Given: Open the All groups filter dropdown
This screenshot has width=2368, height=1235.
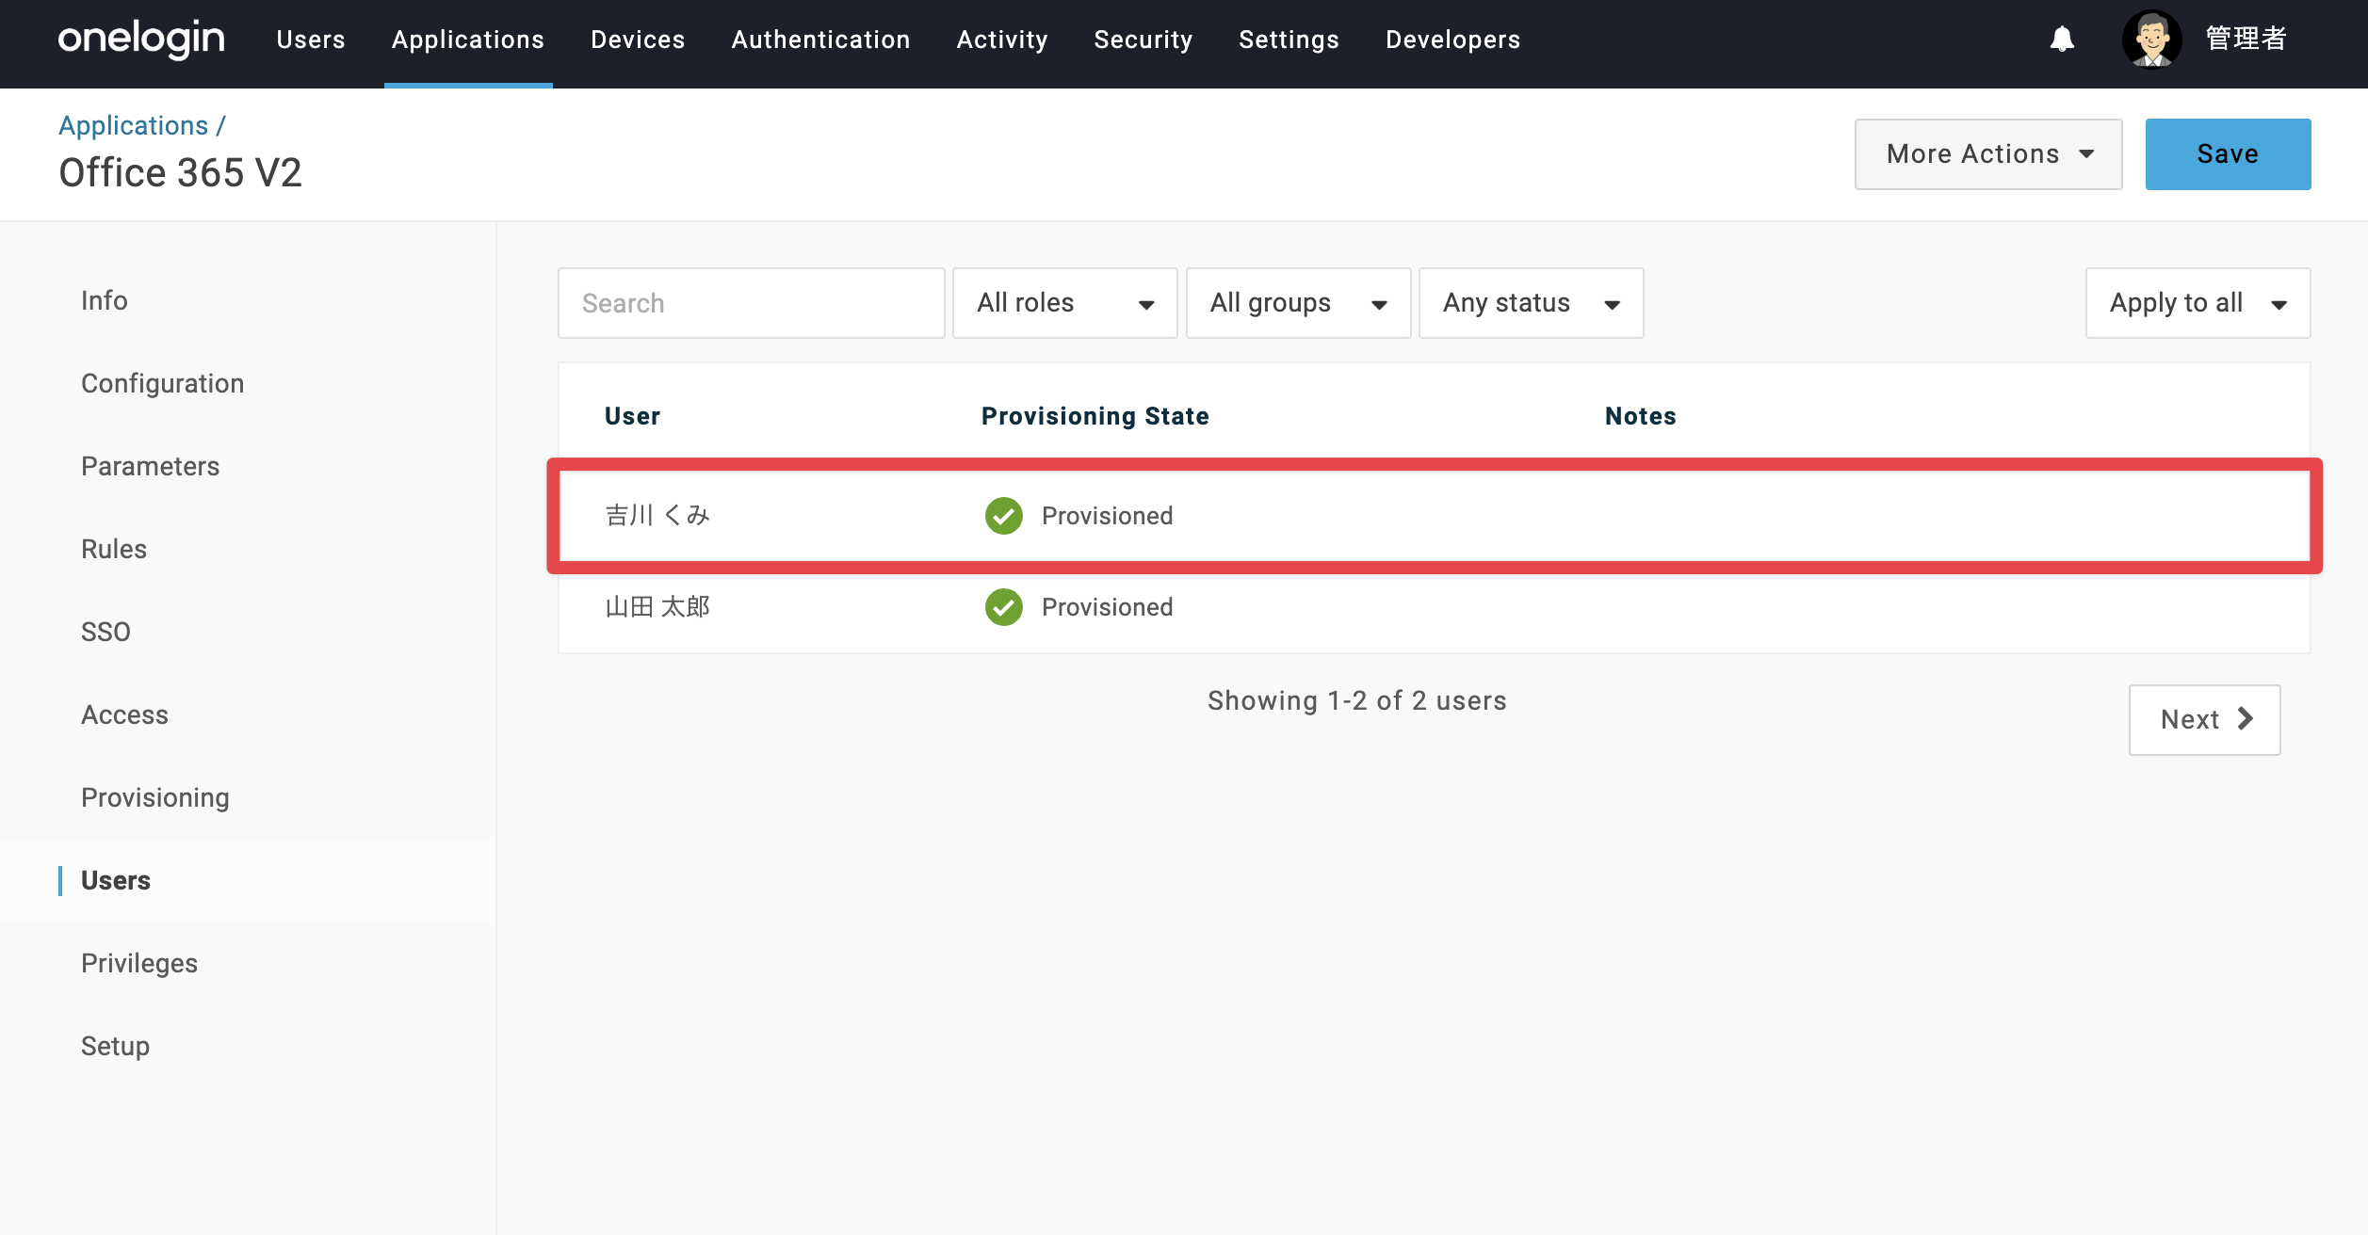Looking at the screenshot, I should (1298, 303).
